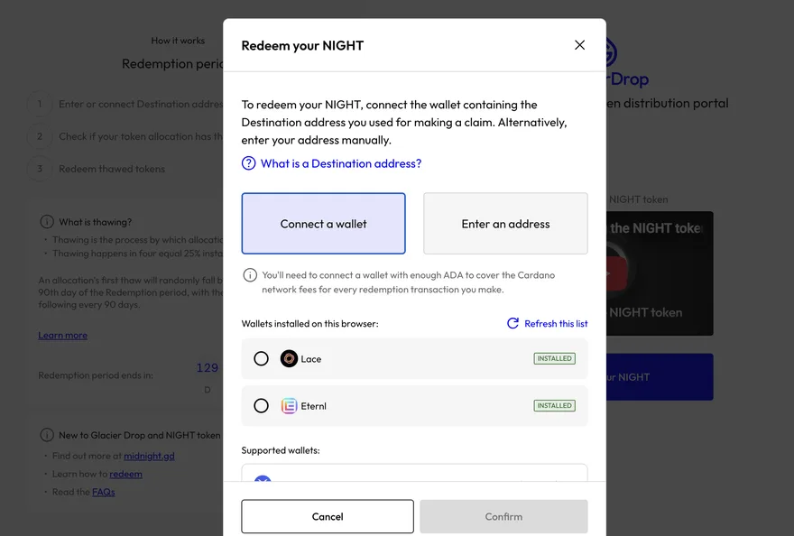Click step 2 circle in background page
794x536 pixels.
coord(40,136)
